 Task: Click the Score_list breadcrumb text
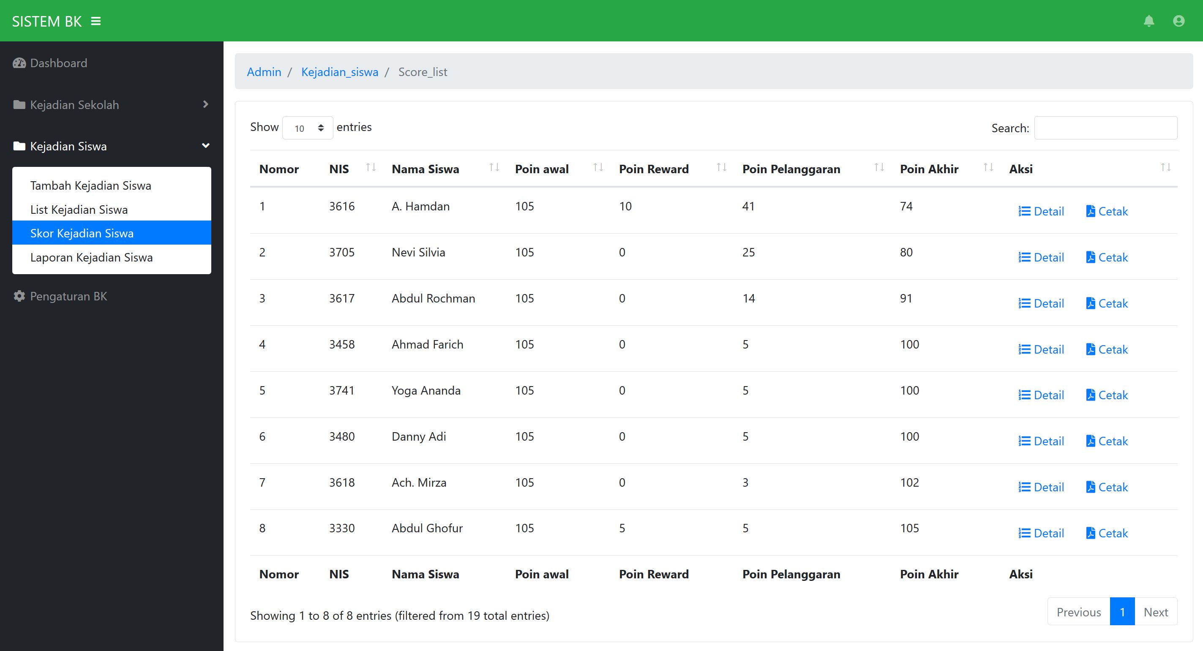[x=423, y=72]
